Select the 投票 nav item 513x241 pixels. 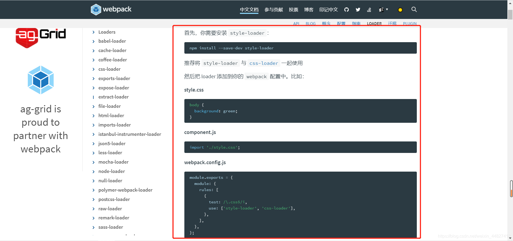293,10
